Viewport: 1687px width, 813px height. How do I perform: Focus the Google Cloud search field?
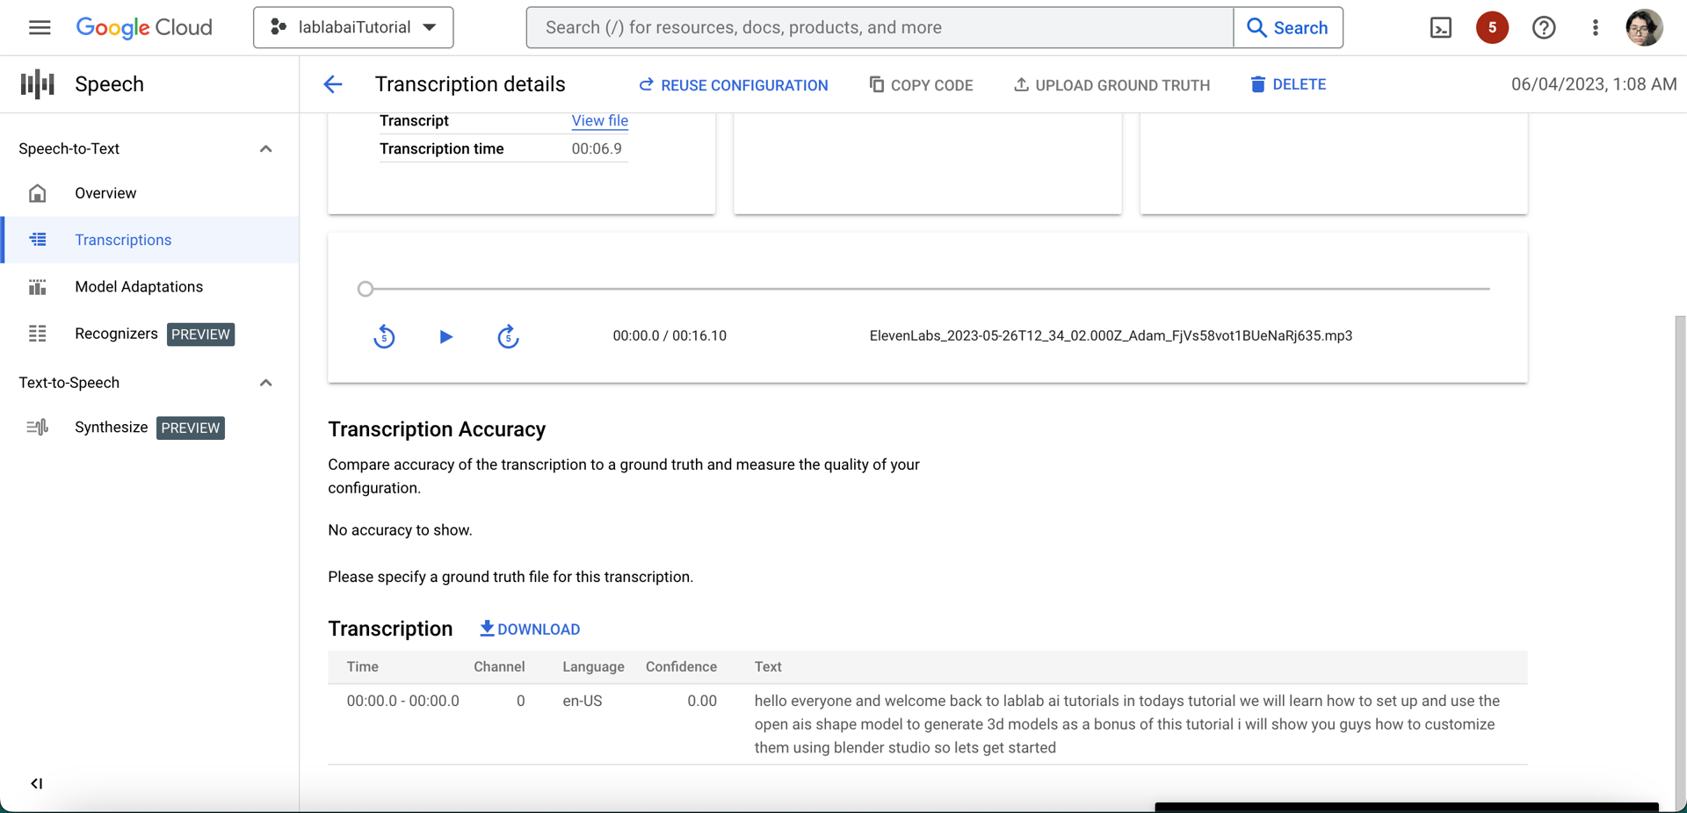coord(880,27)
